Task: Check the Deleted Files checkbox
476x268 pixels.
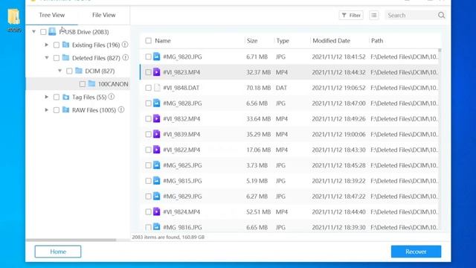Action: tap(57, 58)
